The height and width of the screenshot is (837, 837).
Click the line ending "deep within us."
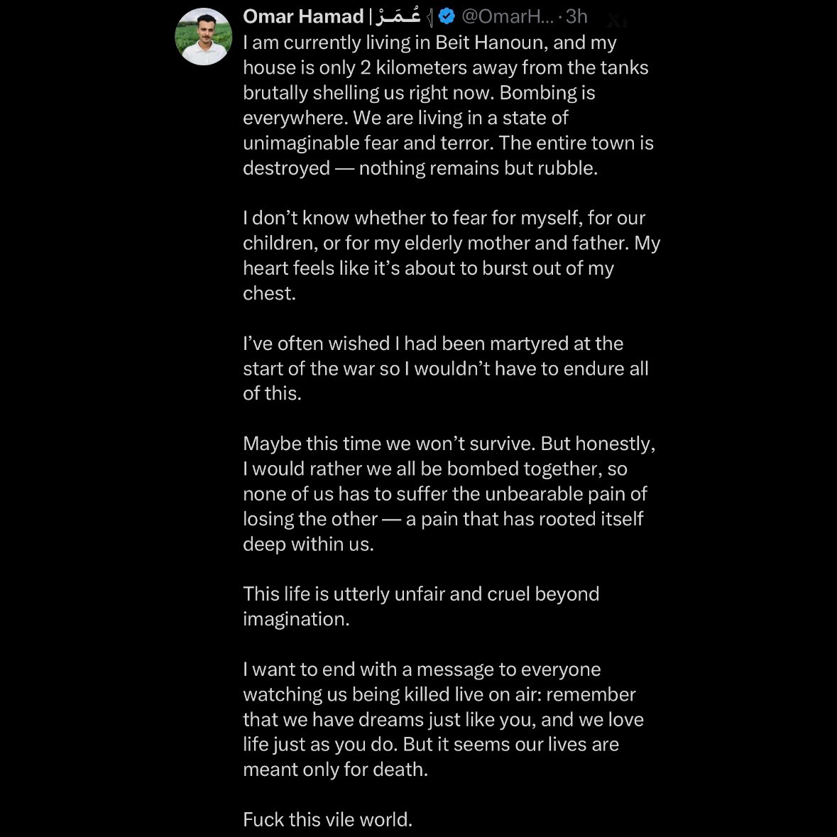coord(308,545)
